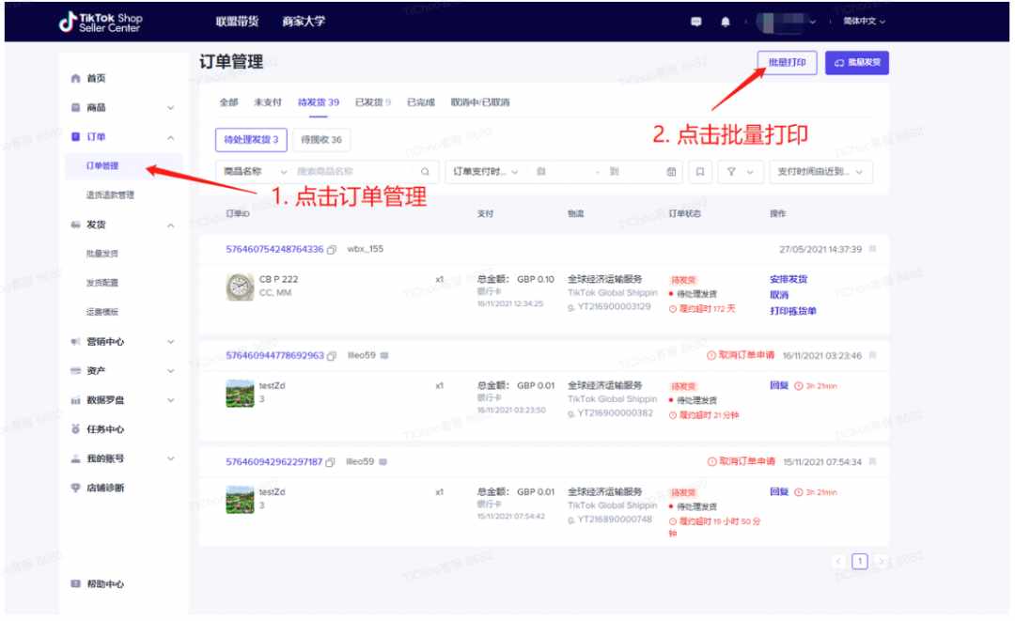Open 订单管理 in the sidebar
The image size is (1015, 621).
coord(102,166)
